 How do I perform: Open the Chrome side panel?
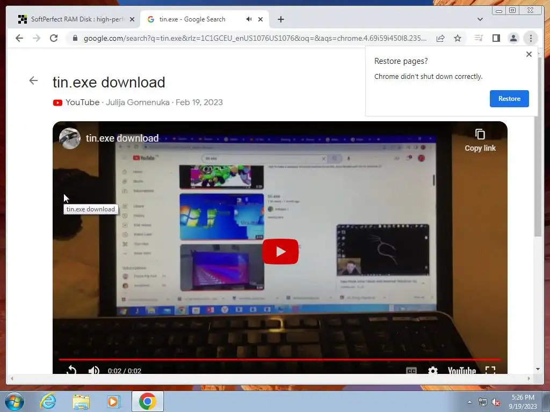(496, 38)
